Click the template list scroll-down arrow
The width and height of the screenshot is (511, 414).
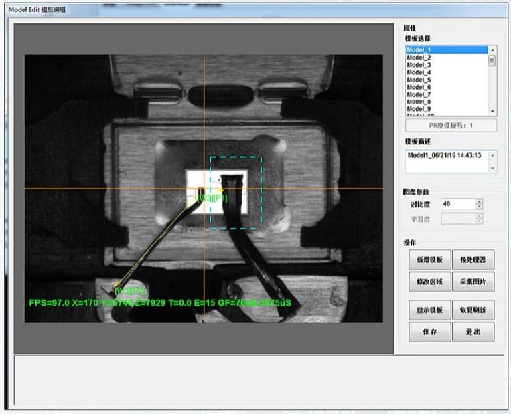click(492, 111)
